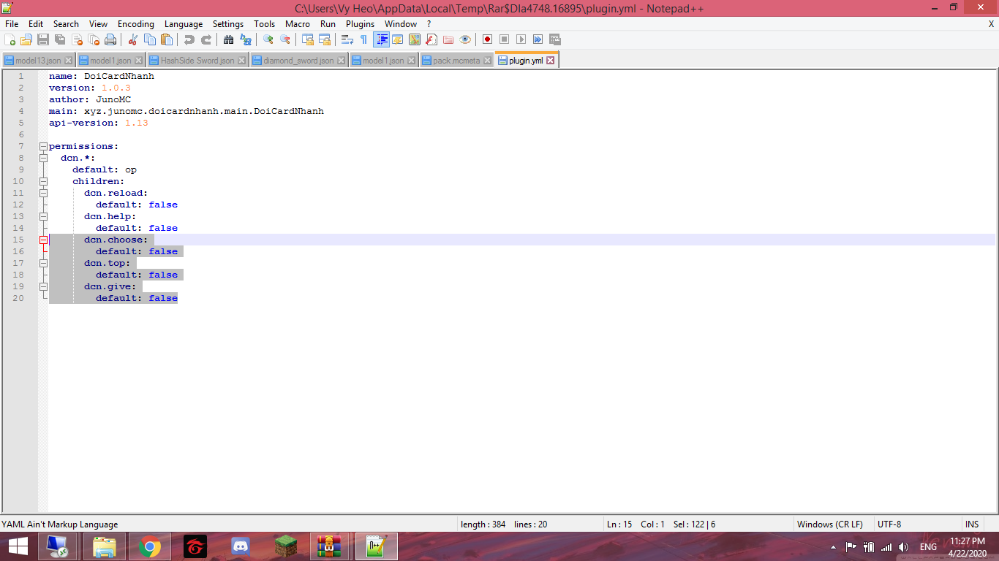Save the current file via toolbar
This screenshot has height=561, width=999.
coord(43,39)
